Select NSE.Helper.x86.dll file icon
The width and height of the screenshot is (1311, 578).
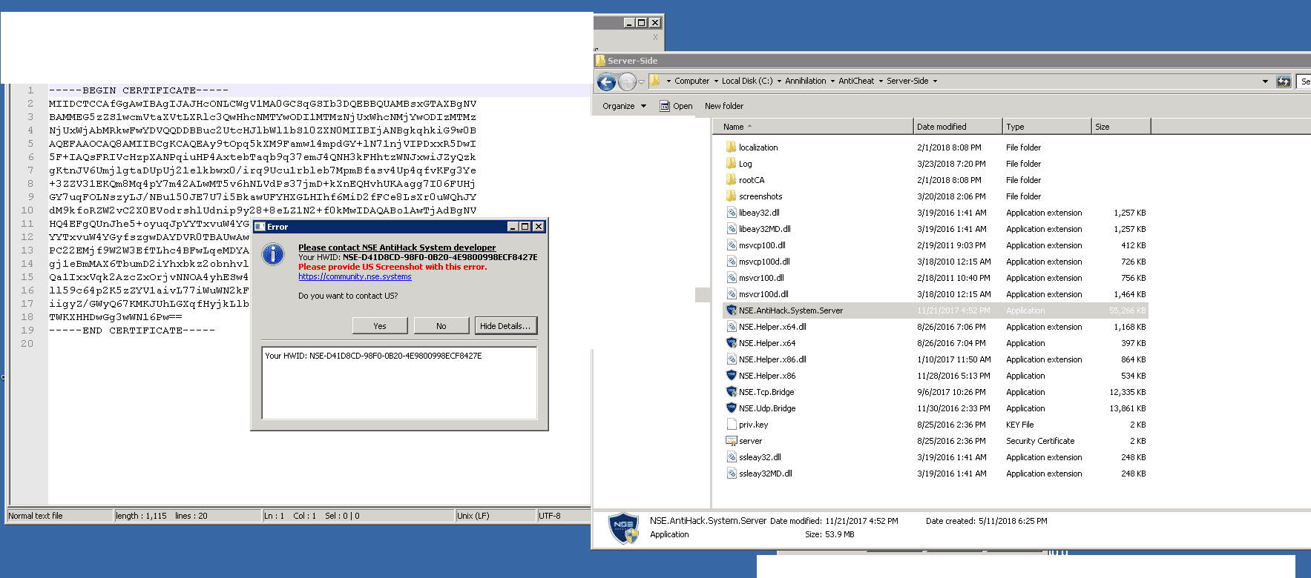(732, 359)
